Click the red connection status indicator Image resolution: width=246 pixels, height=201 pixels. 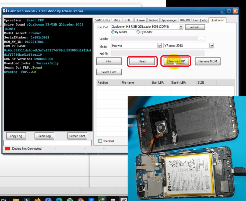point(7,149)
